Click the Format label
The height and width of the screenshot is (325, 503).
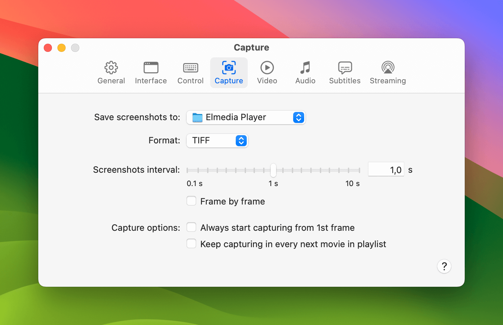click(164, 140)
